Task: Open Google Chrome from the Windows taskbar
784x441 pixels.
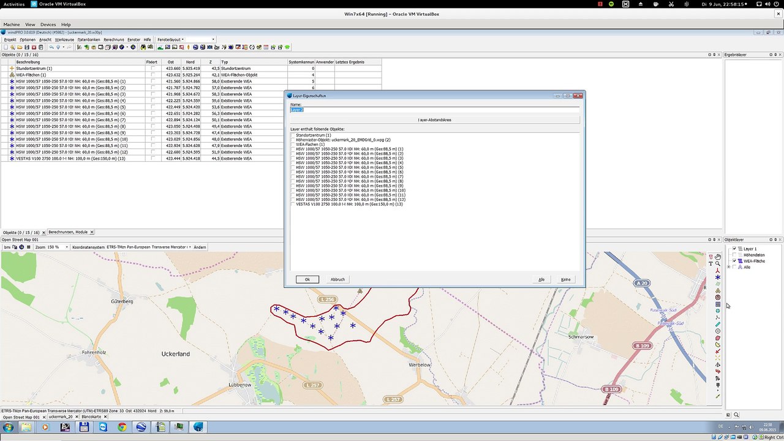Action: tap(122, 427)
